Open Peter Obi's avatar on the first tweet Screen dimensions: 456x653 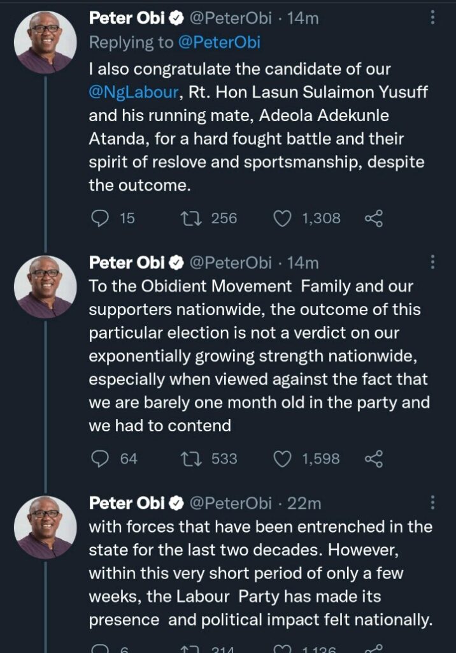tap(45, 42)
